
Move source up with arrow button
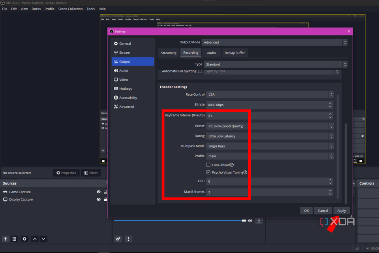[x=35, y=239]
